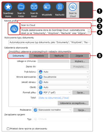The height and width of the screenshot is (132, 103).
Task: Expand the Tryb koloru dropdown
Action: (x=64, y=72)
